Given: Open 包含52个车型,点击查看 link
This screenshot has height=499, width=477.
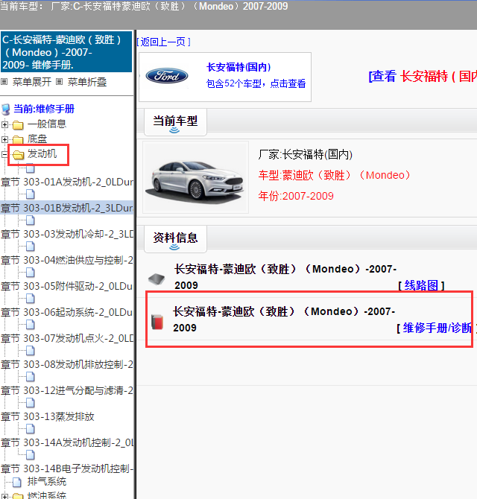Looking at the screenshot, I should [x=256, y=83].
